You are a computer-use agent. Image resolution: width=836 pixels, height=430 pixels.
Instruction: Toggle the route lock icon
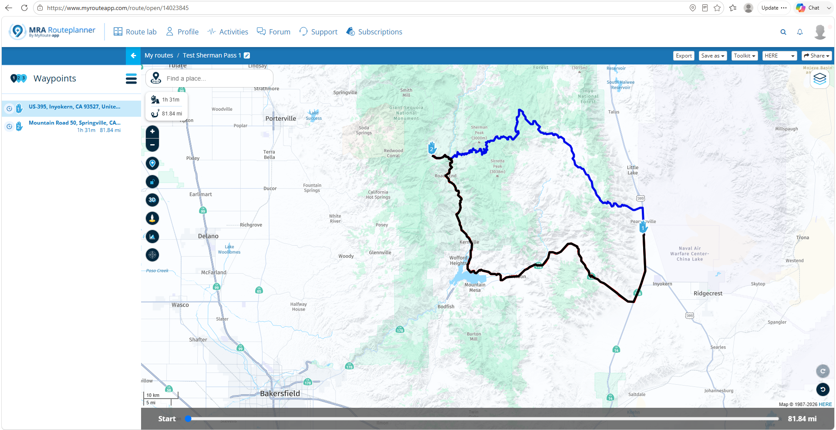click(x=152, y=182)
